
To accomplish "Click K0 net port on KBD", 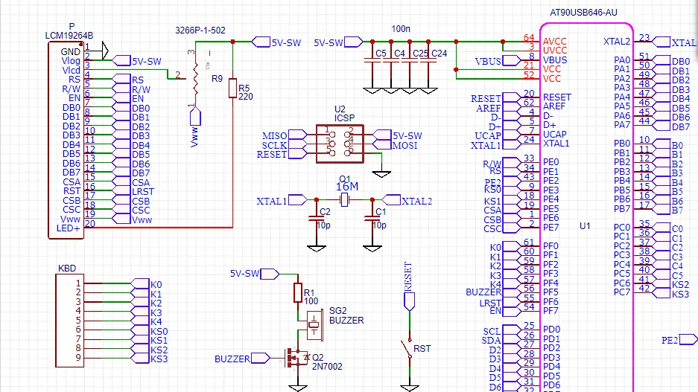I will coord(140,283).
